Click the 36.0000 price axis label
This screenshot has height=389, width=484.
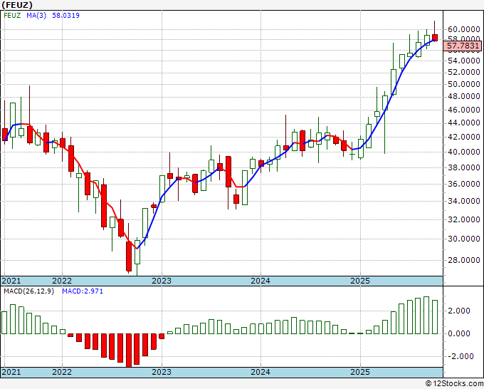point(464,184)
